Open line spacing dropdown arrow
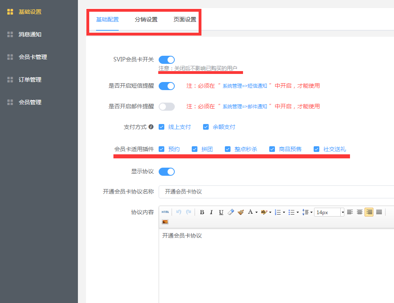 pyautogui.click(x=311, y=212)
